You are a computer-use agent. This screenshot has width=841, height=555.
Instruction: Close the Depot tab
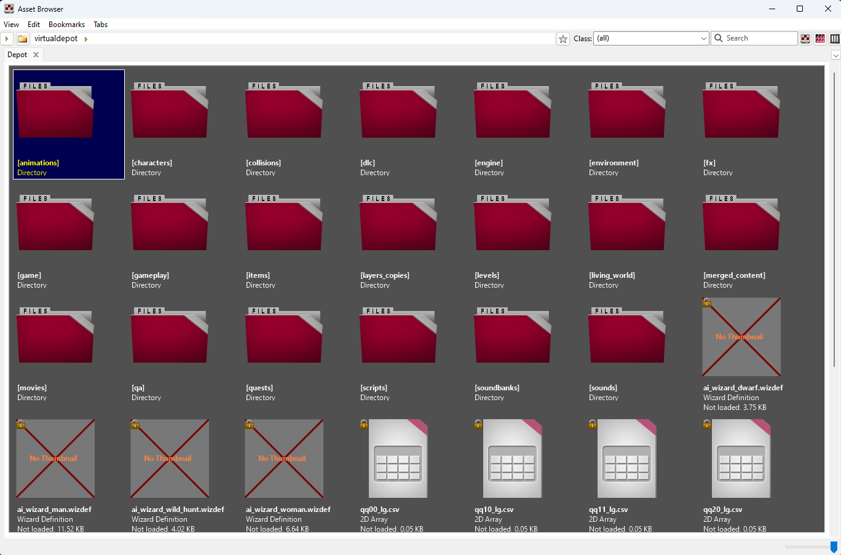point(35,54)
